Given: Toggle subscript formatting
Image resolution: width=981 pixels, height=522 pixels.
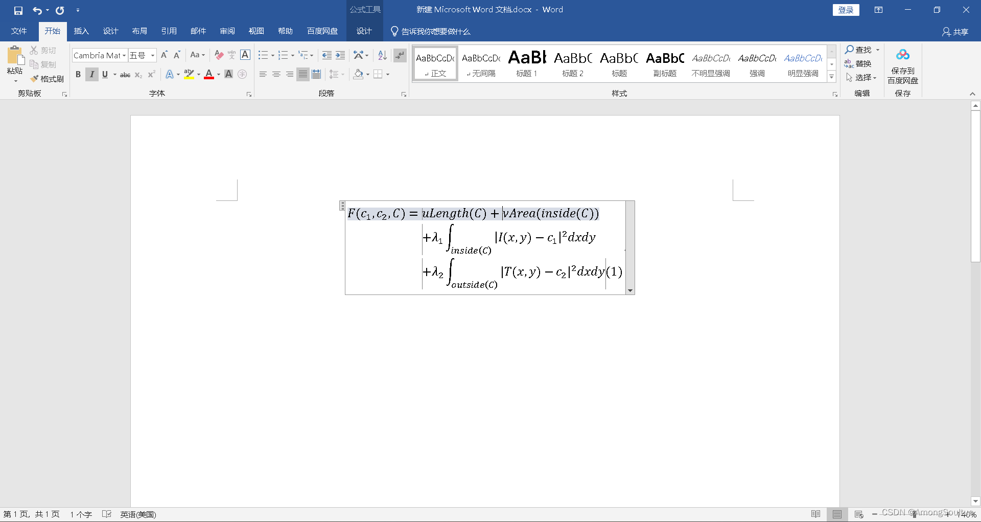Looking at the screenshot, I should pyautogui.click(x=138, y=74).
